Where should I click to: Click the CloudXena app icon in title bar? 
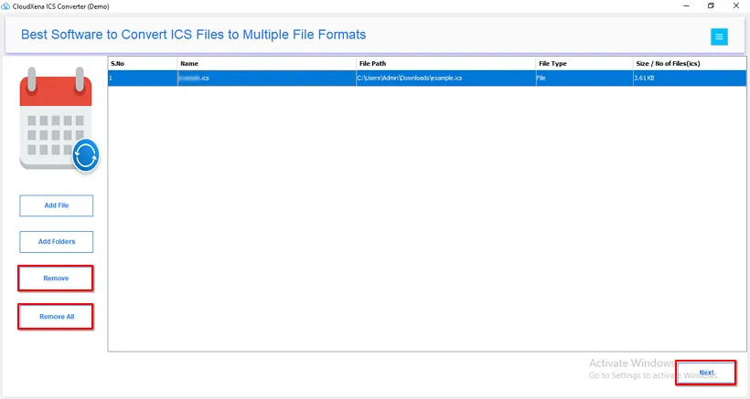tap(5, 6)
